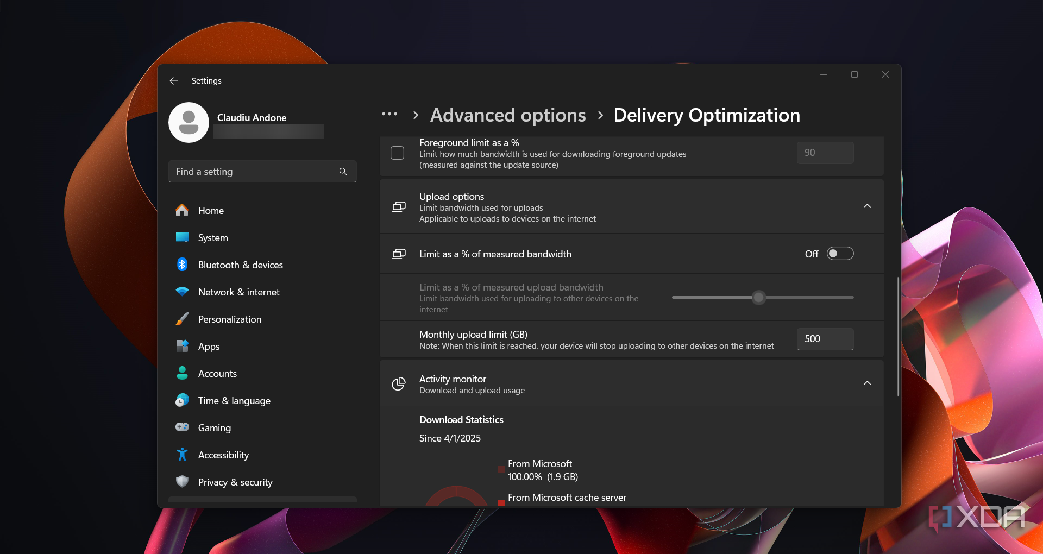Open the breadcrumb ellipsis menu
Screen dimensions: 1043x554
[389, 115]
